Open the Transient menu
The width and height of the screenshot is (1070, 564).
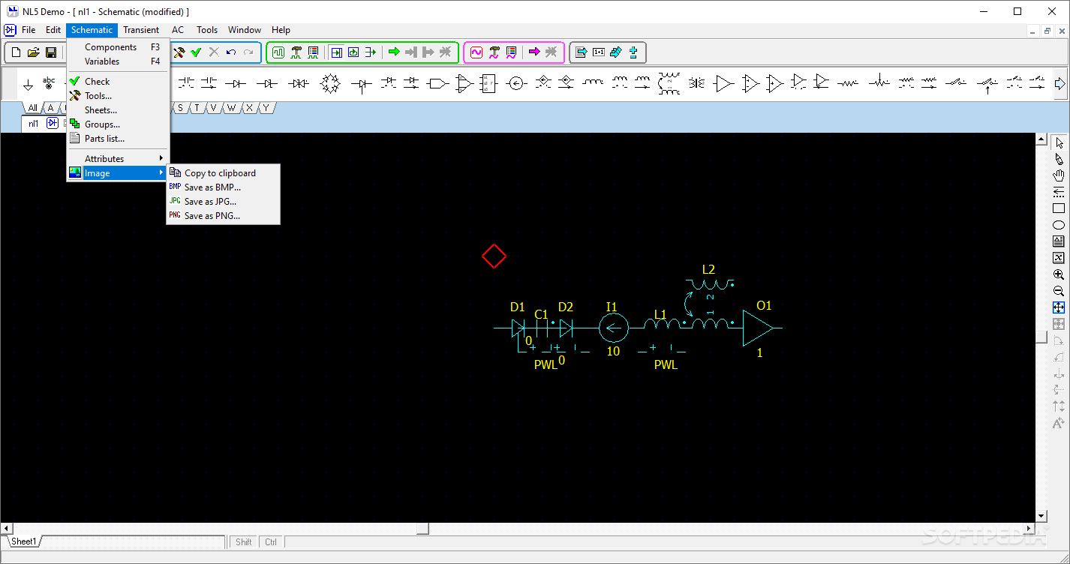[141, 30]
